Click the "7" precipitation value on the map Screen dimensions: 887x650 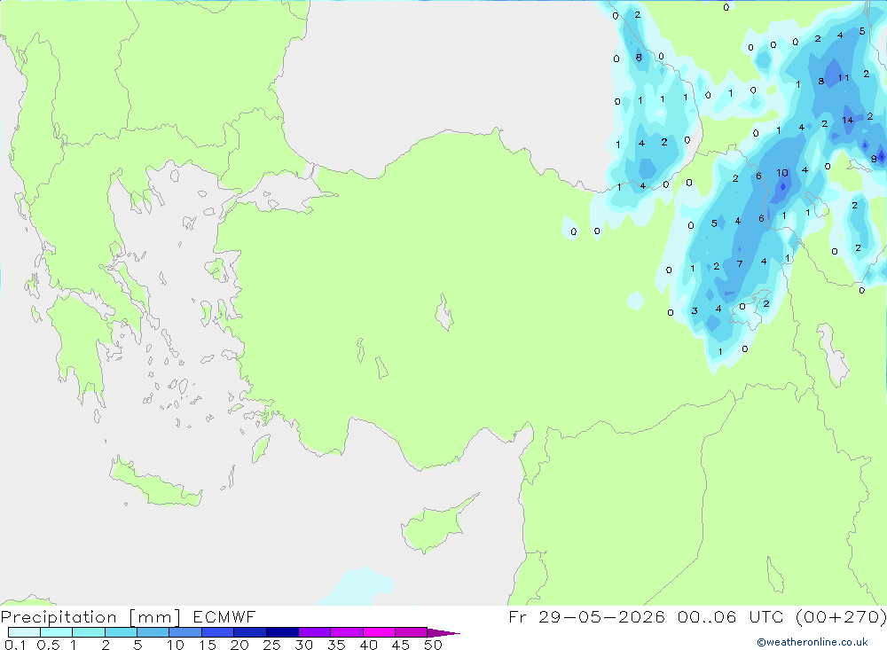(x=740, y=263)
